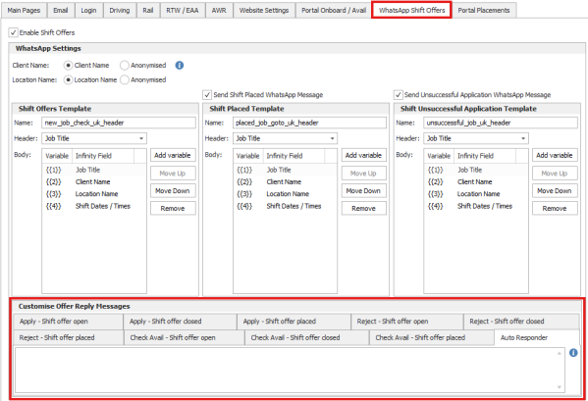
Task: Open Header dropdown in Shift Offers Template
Action: (94, 138)
